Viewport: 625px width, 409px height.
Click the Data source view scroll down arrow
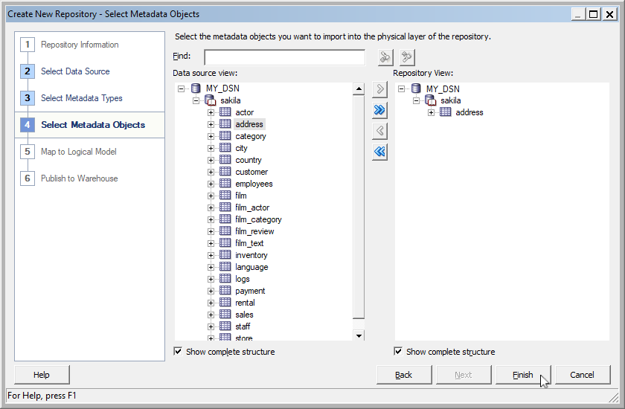(359, 335)
